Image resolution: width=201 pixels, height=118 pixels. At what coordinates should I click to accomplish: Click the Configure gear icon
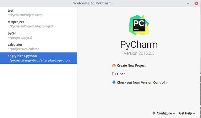154,113
